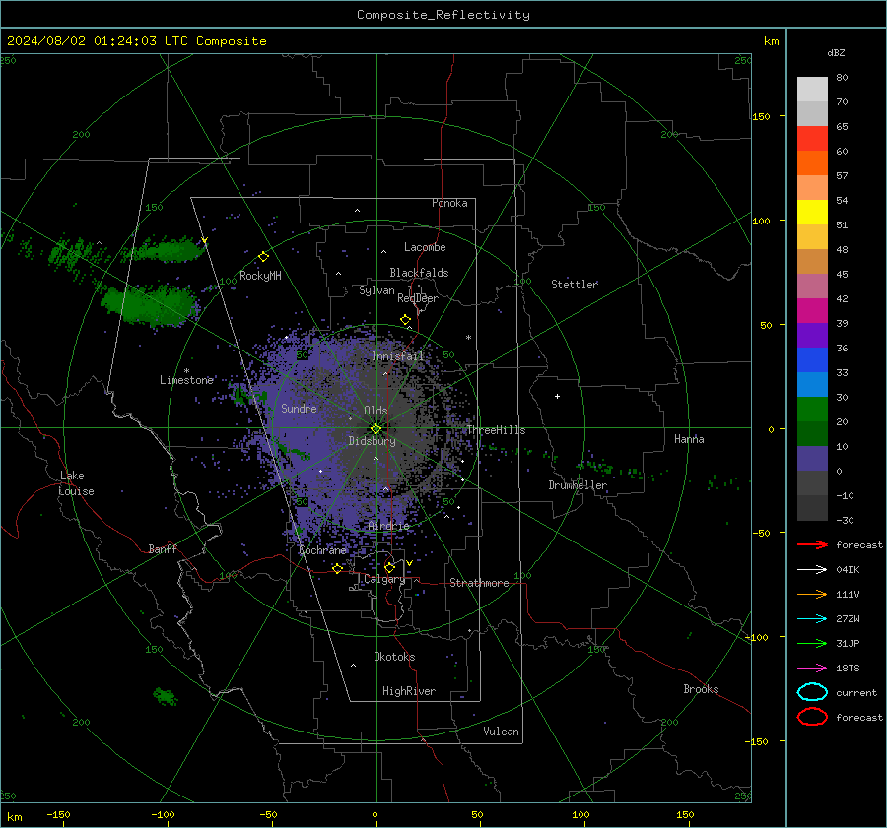Click the blue color band below 36 dBZ
The width and height of the screenshot is (887, 828).
click(812, 359)
